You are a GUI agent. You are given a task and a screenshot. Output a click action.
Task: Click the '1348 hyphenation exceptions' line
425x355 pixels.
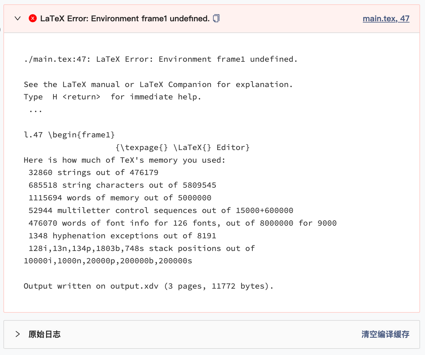(x=122, y=236)
